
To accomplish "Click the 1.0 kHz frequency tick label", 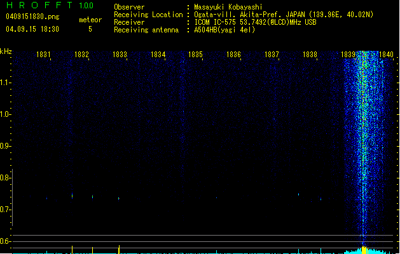I will click(x=4, y=114).
